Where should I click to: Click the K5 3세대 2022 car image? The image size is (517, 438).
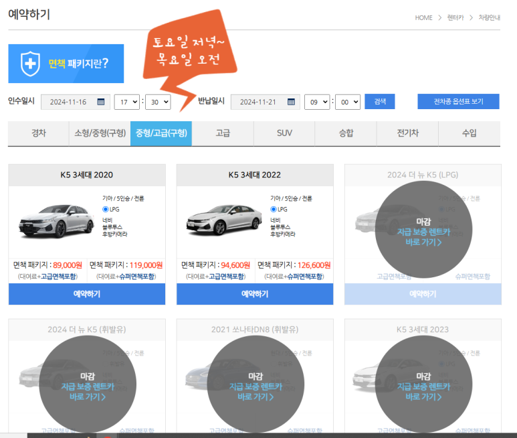pyautogui.click(x=224, y=220)
